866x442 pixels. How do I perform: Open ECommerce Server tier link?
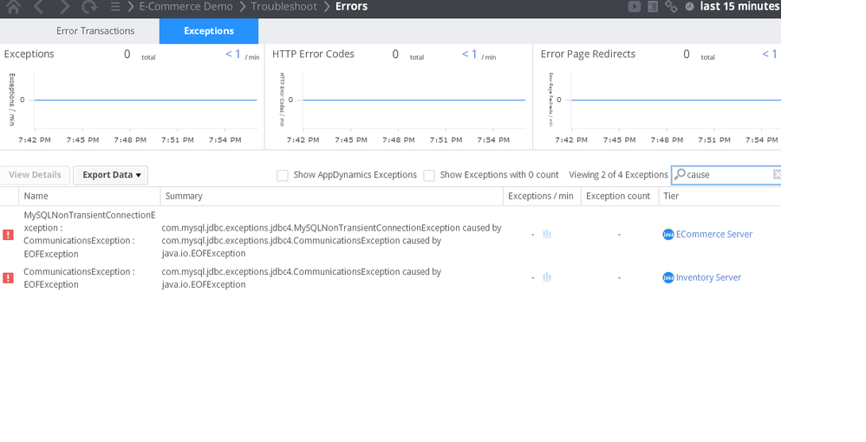[x=714, y=234]
